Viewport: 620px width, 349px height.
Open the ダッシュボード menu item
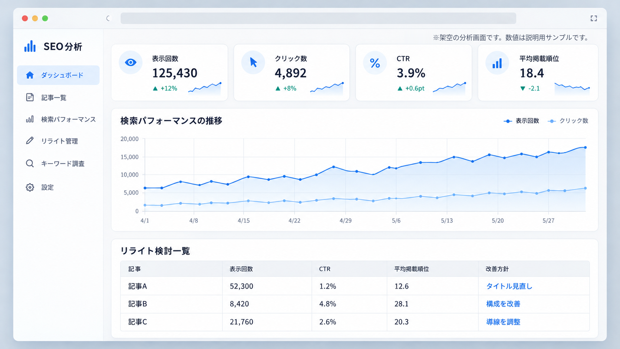(58, 75)
